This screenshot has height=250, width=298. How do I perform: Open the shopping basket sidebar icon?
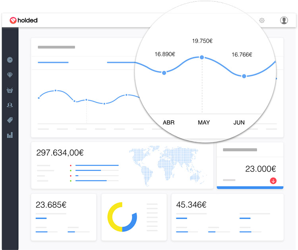10,90
